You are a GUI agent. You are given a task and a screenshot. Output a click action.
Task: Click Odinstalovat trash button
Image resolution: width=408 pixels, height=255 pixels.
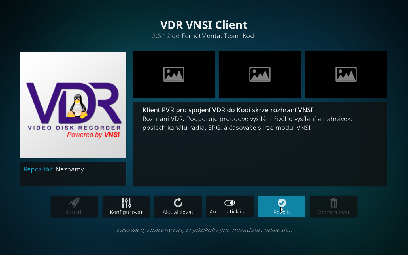click(x=333, y=207)
